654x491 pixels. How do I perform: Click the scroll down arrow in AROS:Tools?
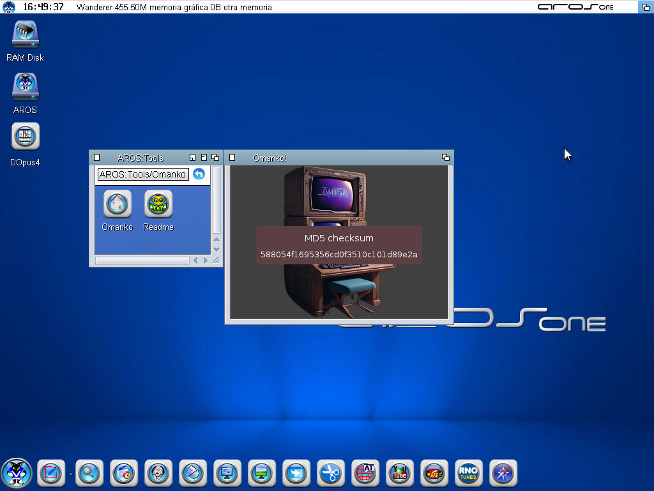click(217, 249)
